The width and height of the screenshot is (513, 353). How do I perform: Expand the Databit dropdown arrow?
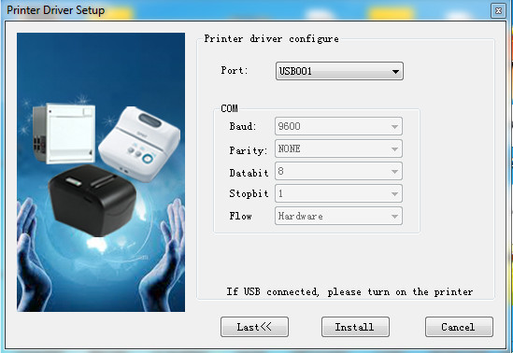point(394,171)
